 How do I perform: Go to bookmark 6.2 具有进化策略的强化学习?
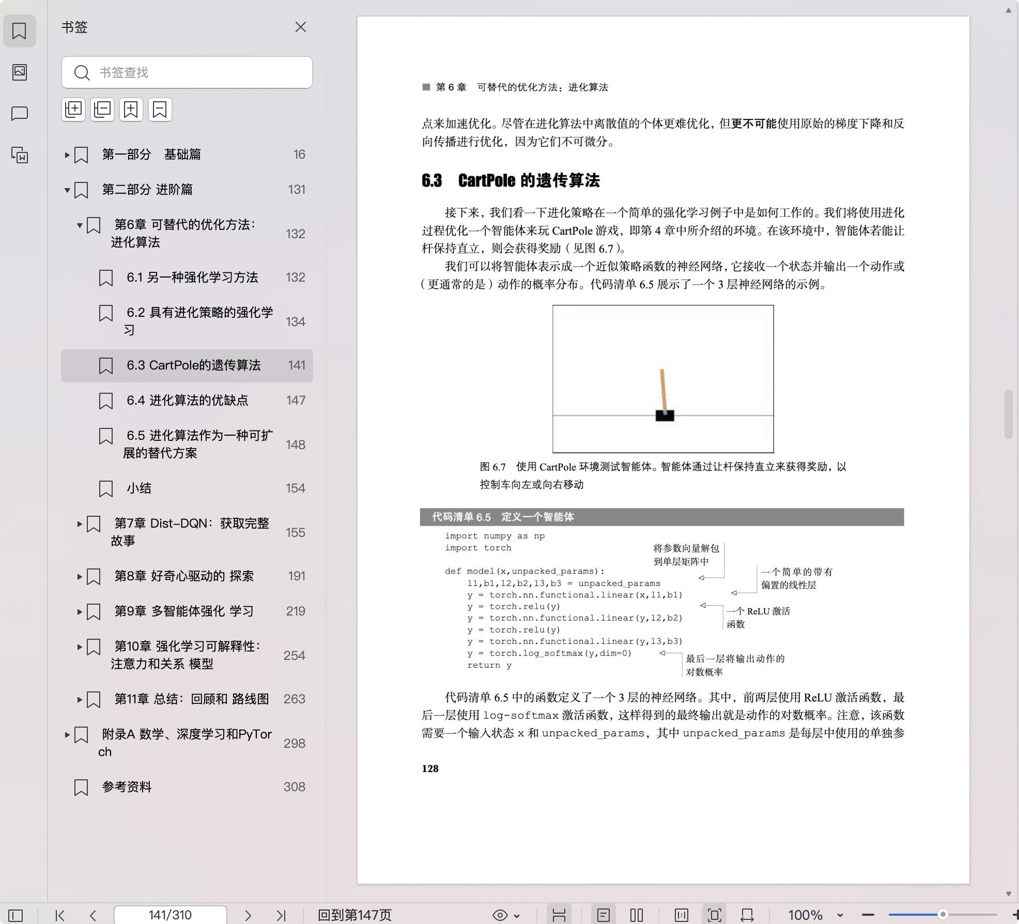pyautogui.click(x=187, y=321)
